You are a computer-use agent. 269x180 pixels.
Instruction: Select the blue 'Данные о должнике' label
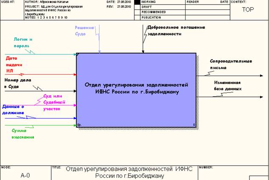click(14, 110)
